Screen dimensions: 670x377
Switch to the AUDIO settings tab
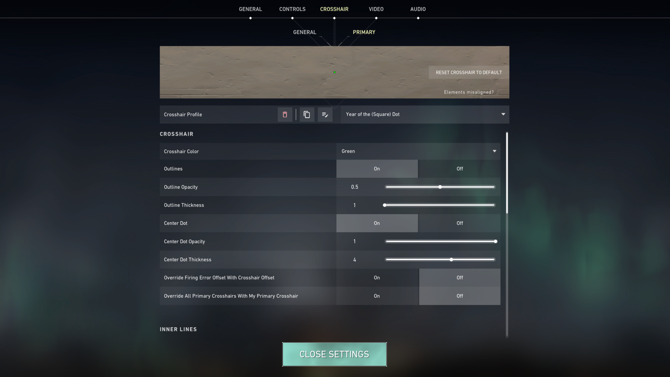tap(418, 9)
